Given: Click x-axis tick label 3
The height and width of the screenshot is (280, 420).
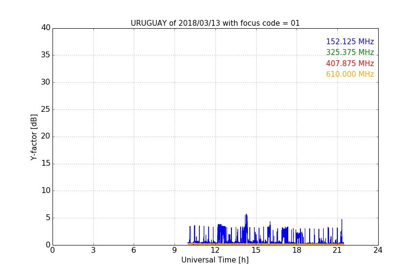Looking at the screenshot, I should [93, 250].
